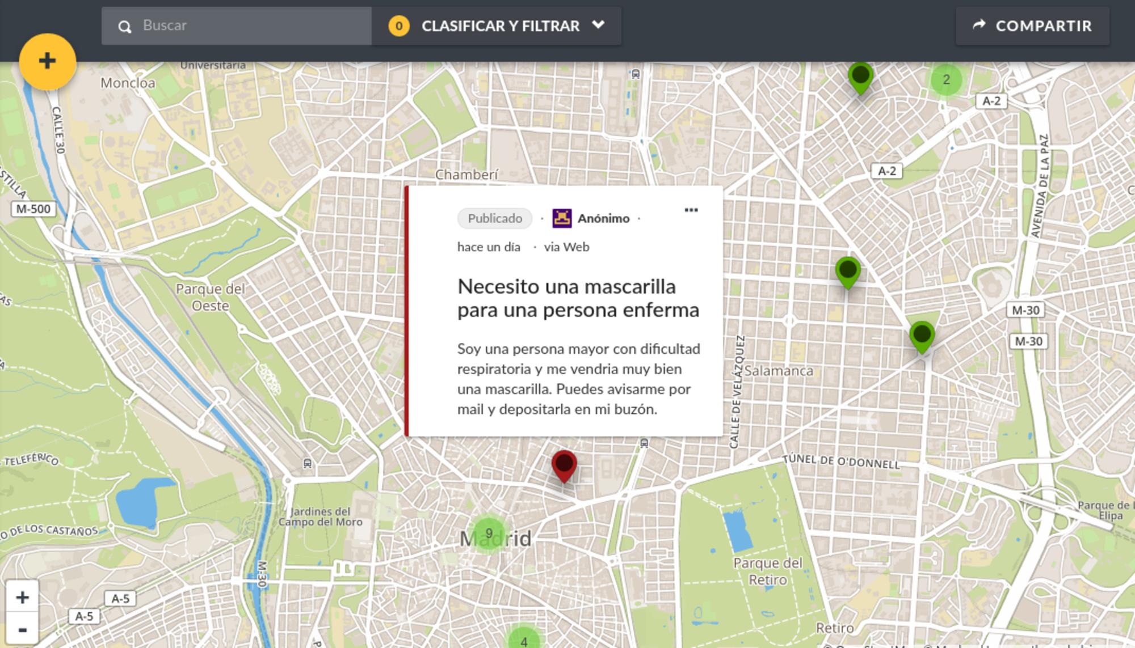Zoom in using the plus map control
The height and width of the screenshot is (648, 1135).
pyautogui.click(x=22, y=596)
